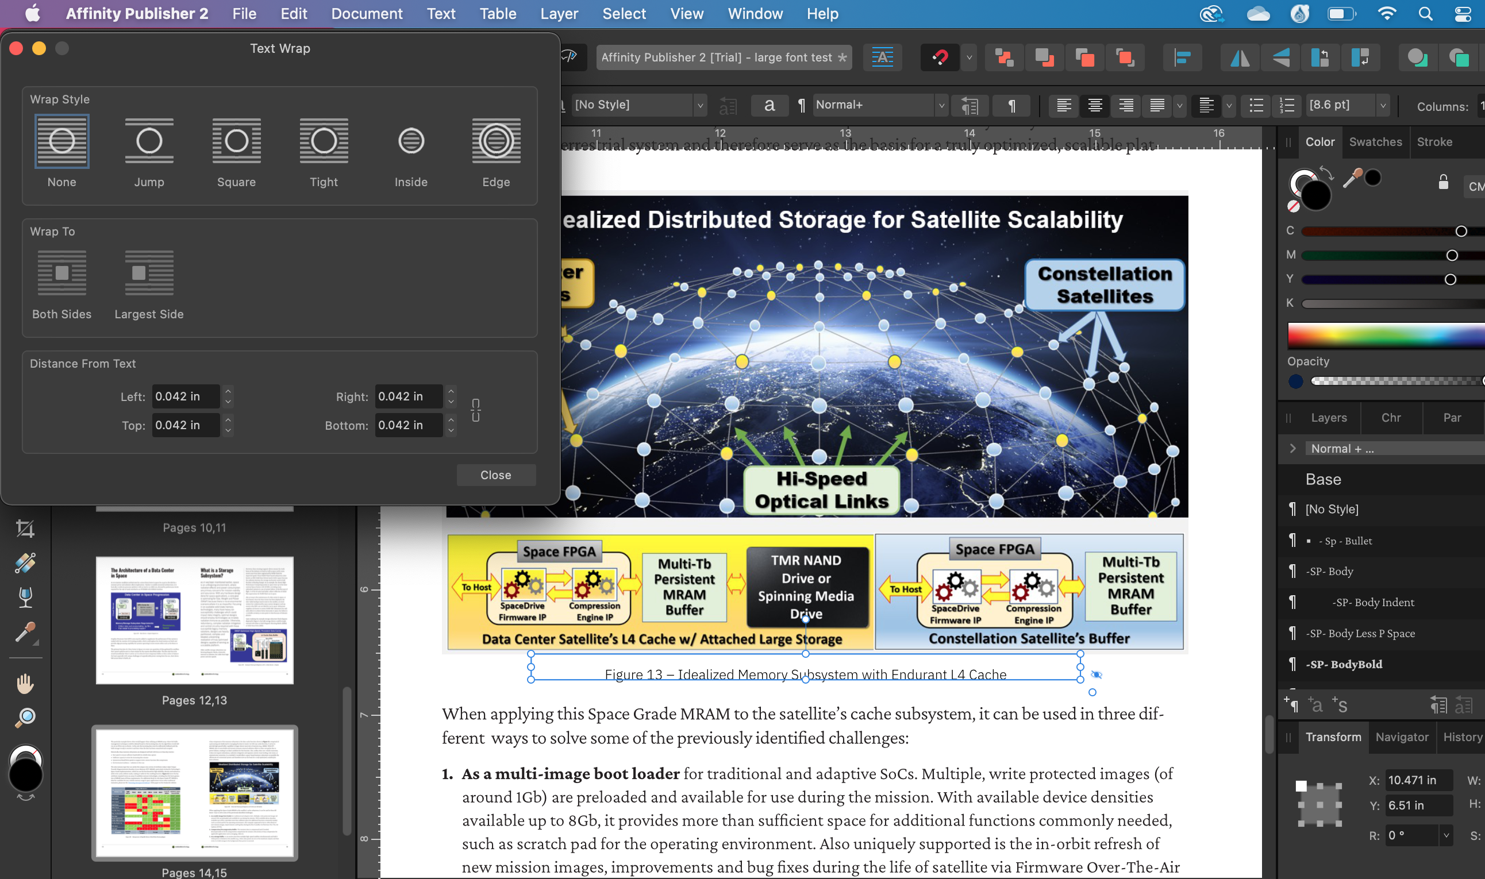
Task: Open the Document menu
Action: 367,14
